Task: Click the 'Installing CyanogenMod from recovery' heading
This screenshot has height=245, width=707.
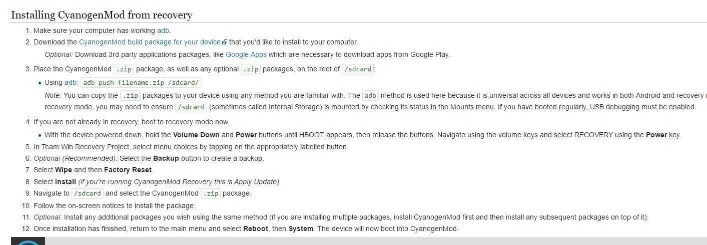Action: point(102,14)
